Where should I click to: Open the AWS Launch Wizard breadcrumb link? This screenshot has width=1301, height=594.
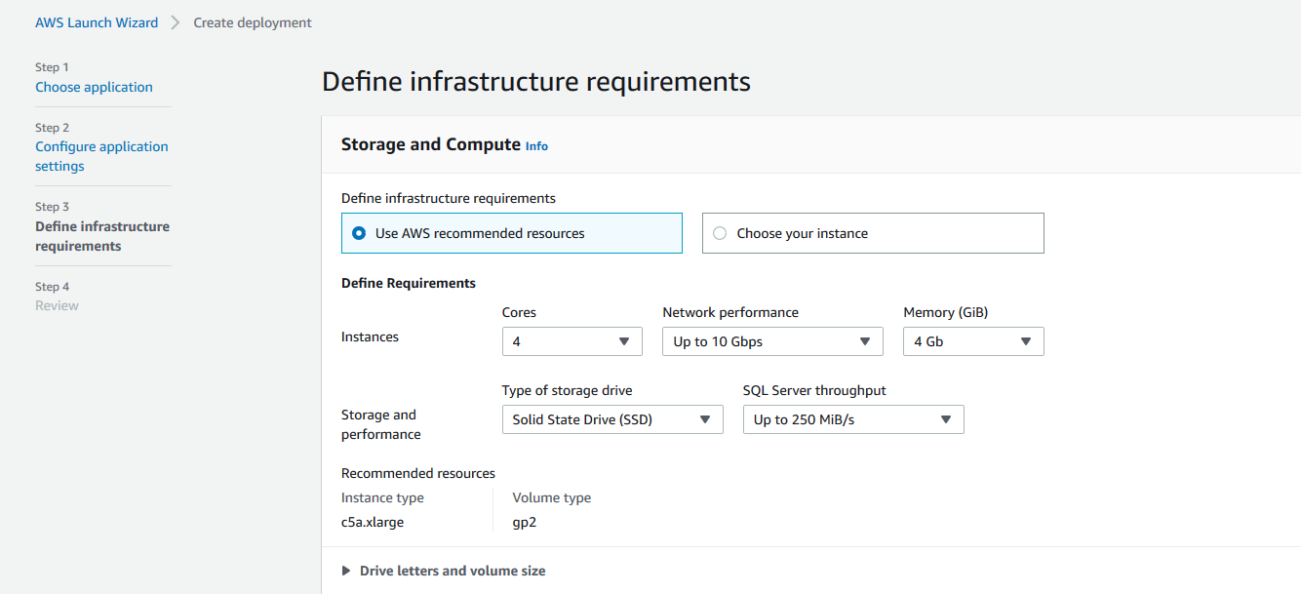pyautogui.click(x=97, y=22)
